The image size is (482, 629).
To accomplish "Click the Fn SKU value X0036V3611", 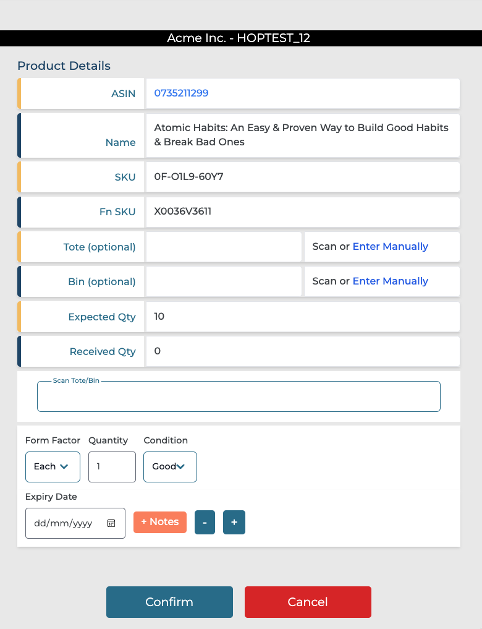I will pyautogui.click(x=183, y=212).
